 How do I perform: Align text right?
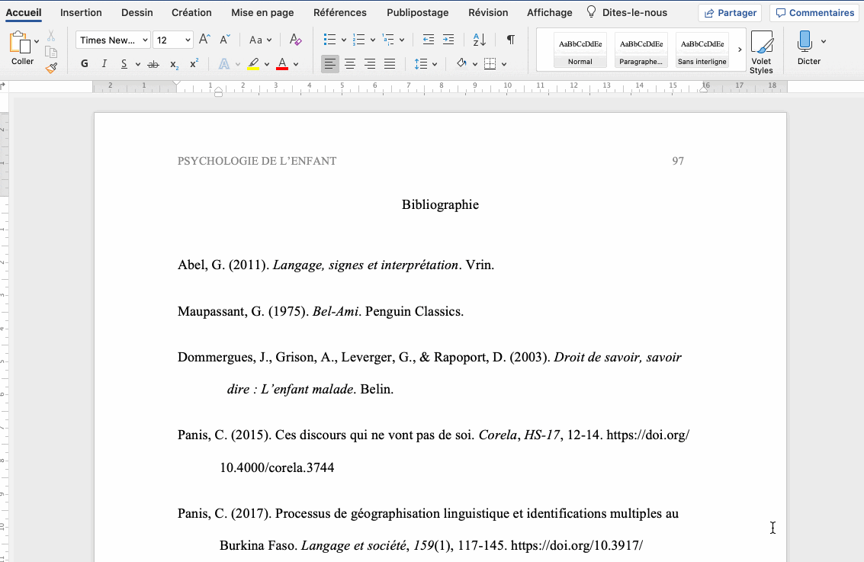coord(370,64)
